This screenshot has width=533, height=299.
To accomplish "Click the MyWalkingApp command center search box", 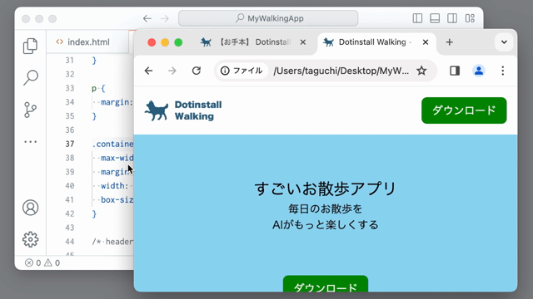I will pos(268,18).
